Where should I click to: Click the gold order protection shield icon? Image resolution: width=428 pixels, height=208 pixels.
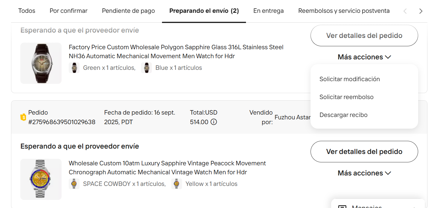point(23,117)
